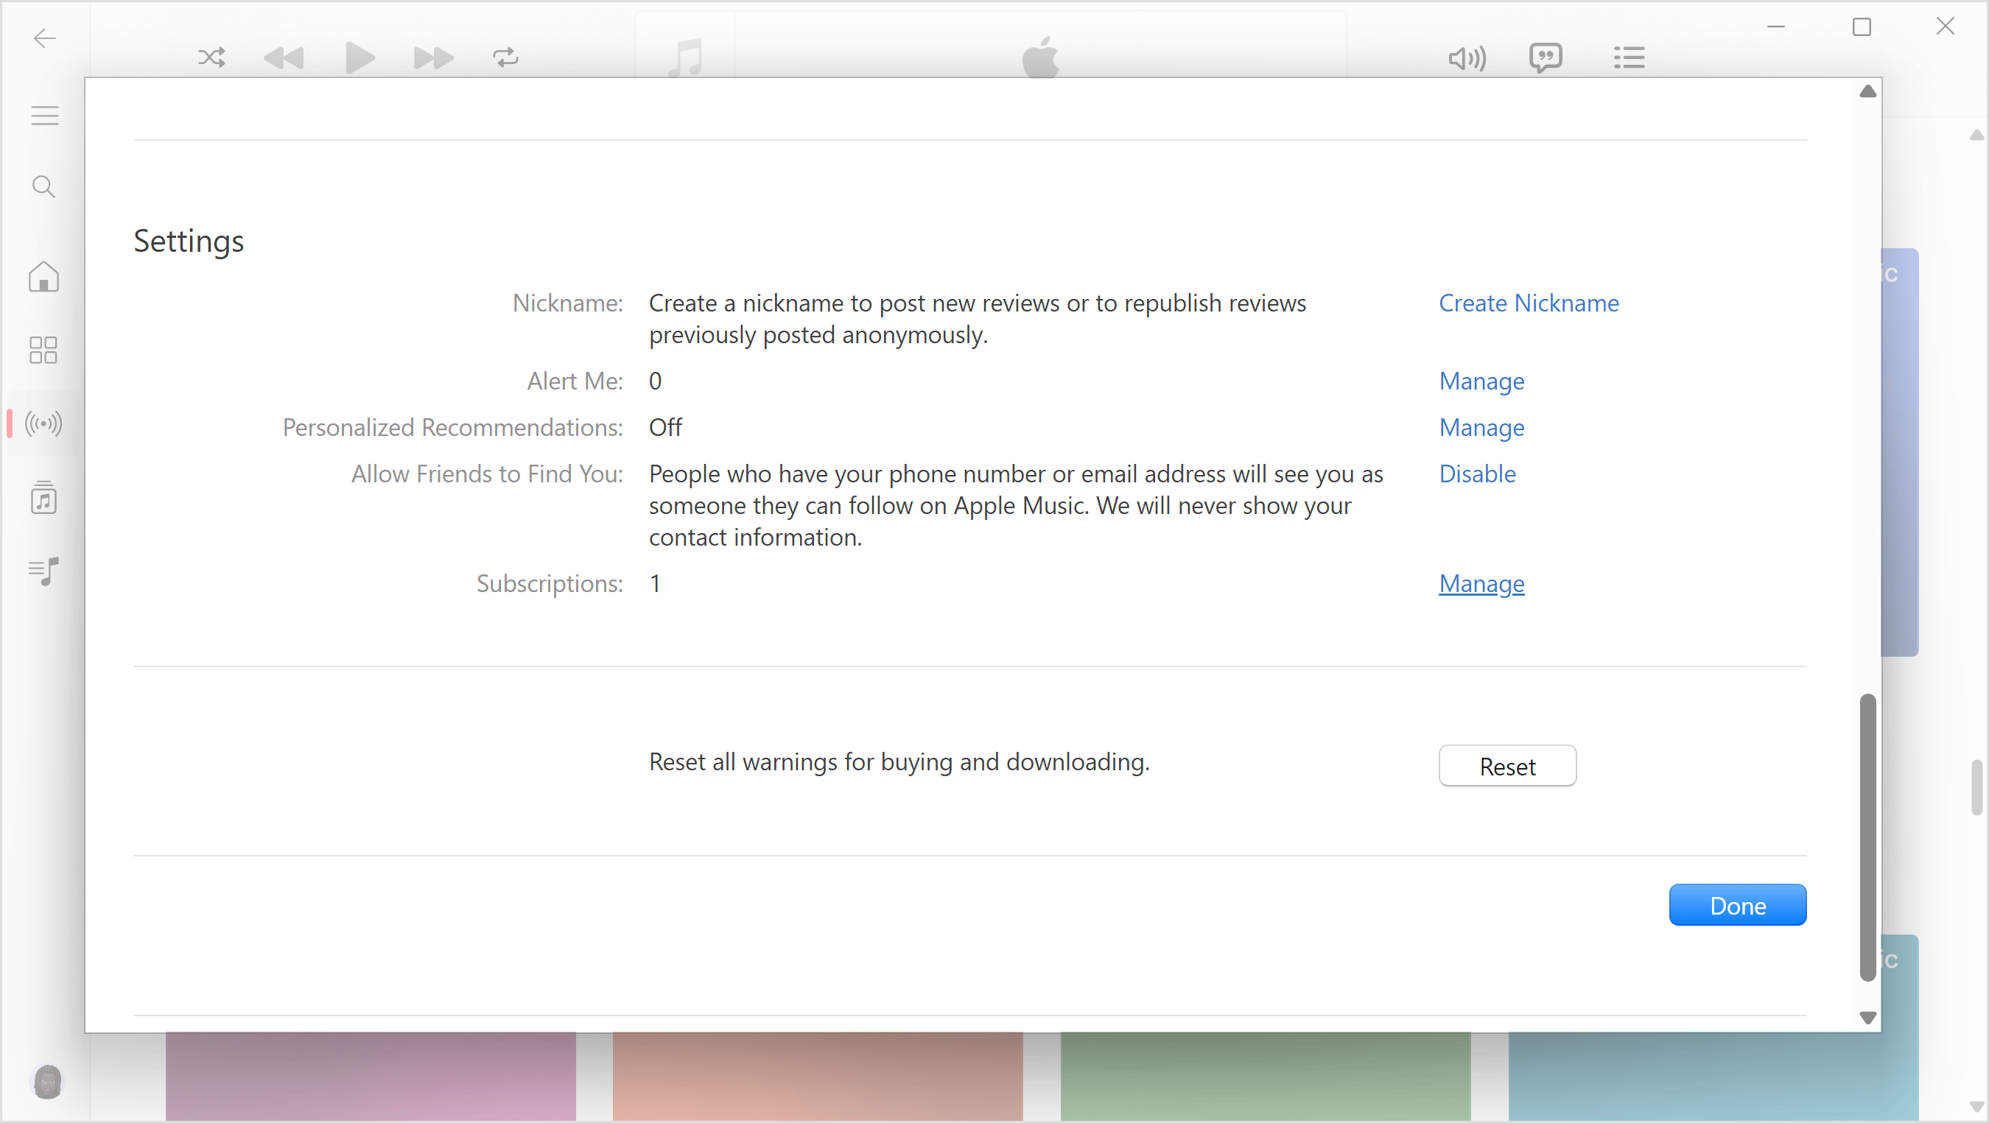Click the music note now-playing artwork

pyautogui.click(x=685, y=57)
